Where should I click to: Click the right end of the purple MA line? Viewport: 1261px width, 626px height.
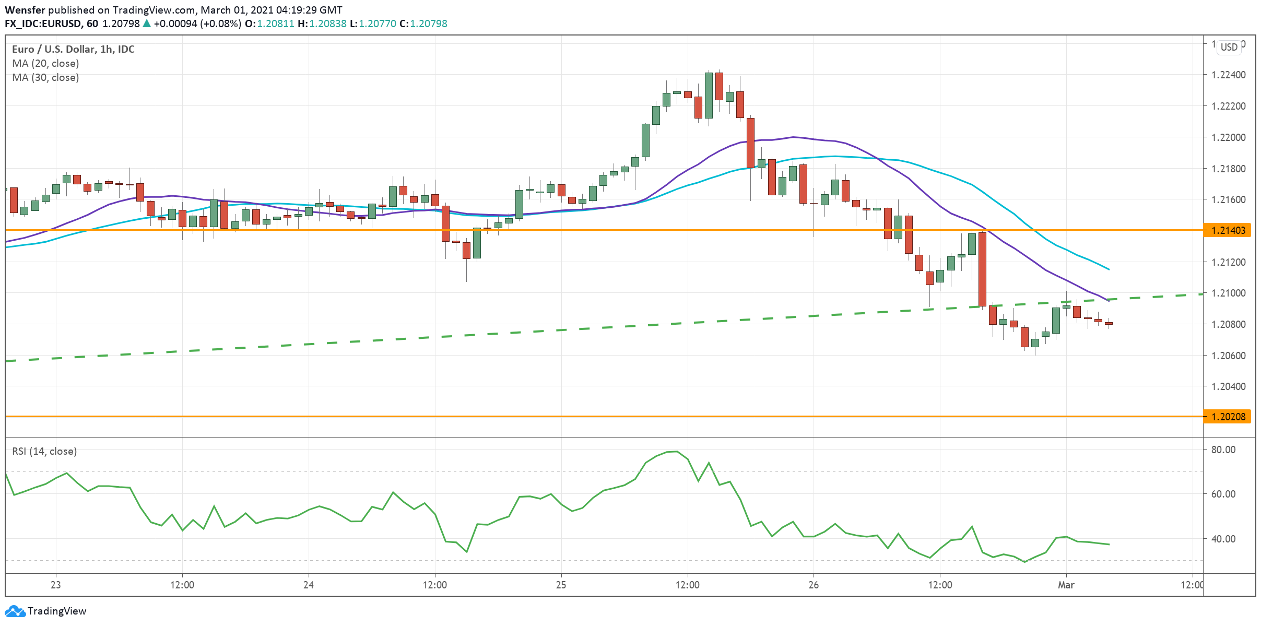click(1108, 300)
